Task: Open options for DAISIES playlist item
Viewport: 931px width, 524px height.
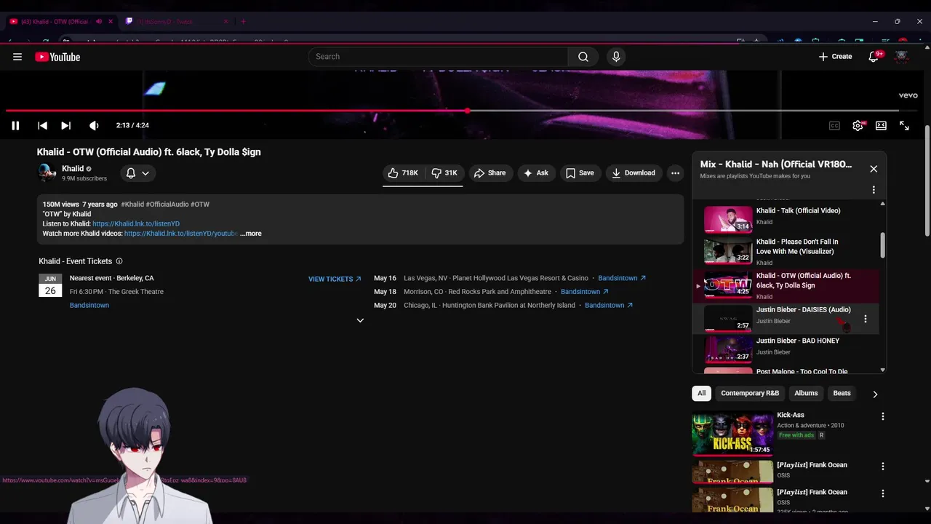Action: pyautogui.click(x=865, y=319)
